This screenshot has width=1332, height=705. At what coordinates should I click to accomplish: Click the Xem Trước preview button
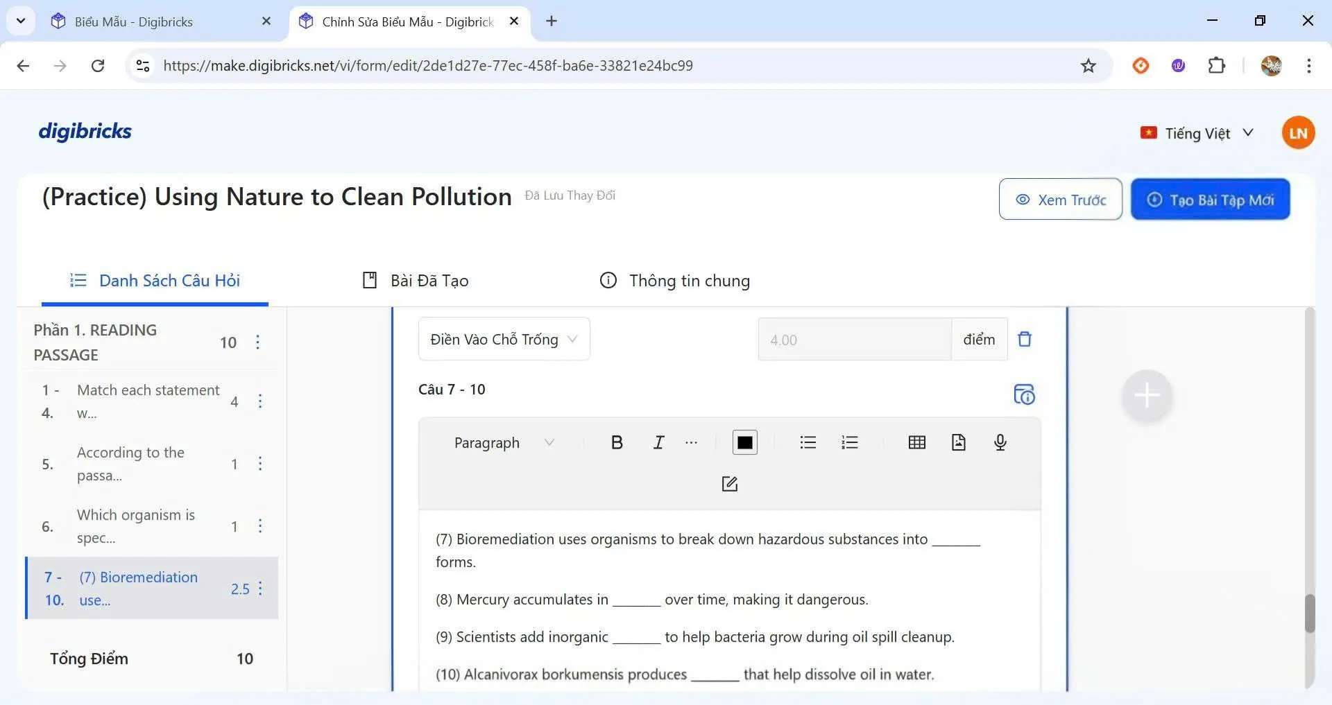pyautogui.click(x=1060, y=200)
